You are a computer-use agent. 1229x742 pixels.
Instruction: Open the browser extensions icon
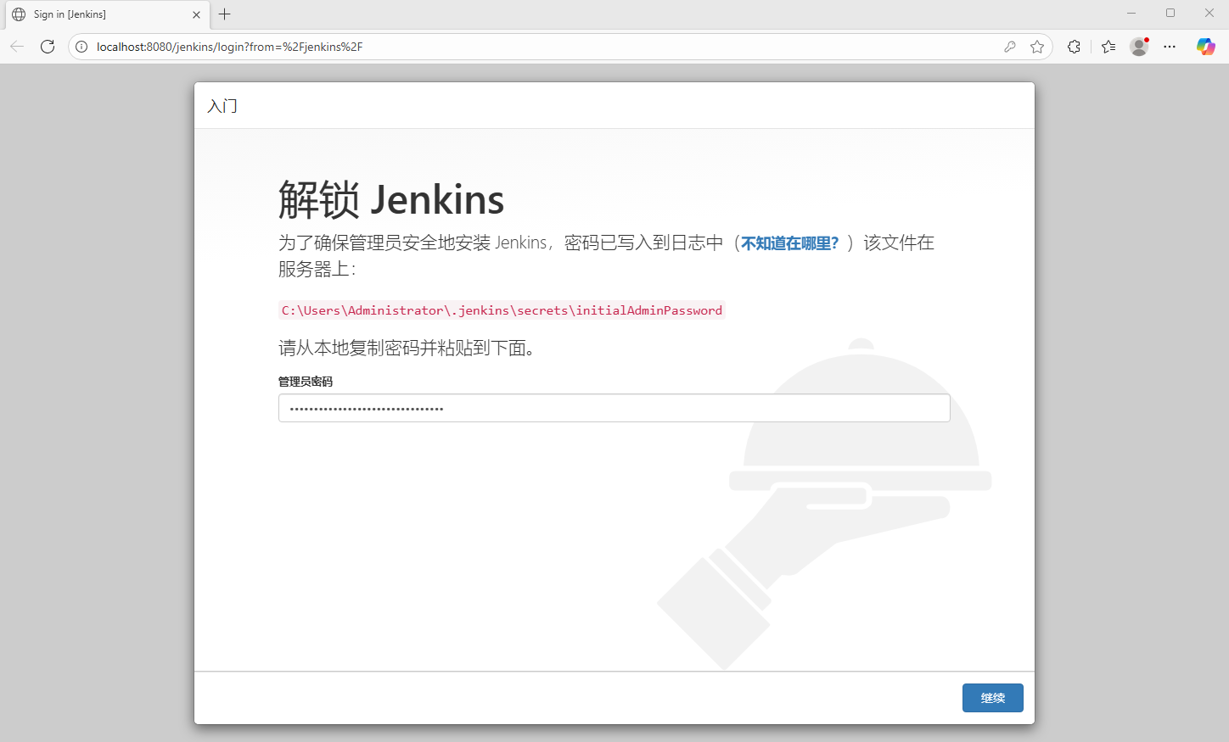tap(1075, 47)
